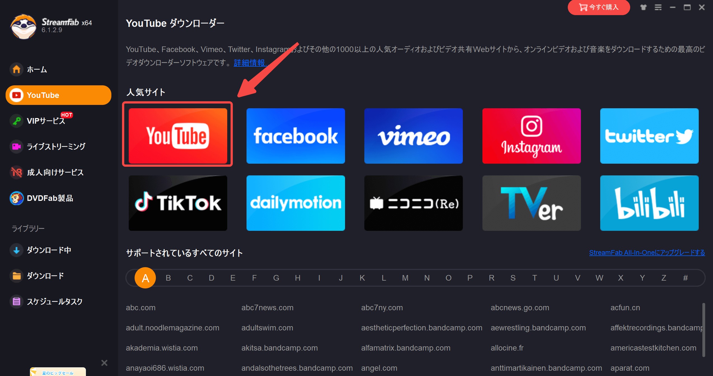Click angel.com in site list
Screen dimensions: 713x376
(379, 368)
